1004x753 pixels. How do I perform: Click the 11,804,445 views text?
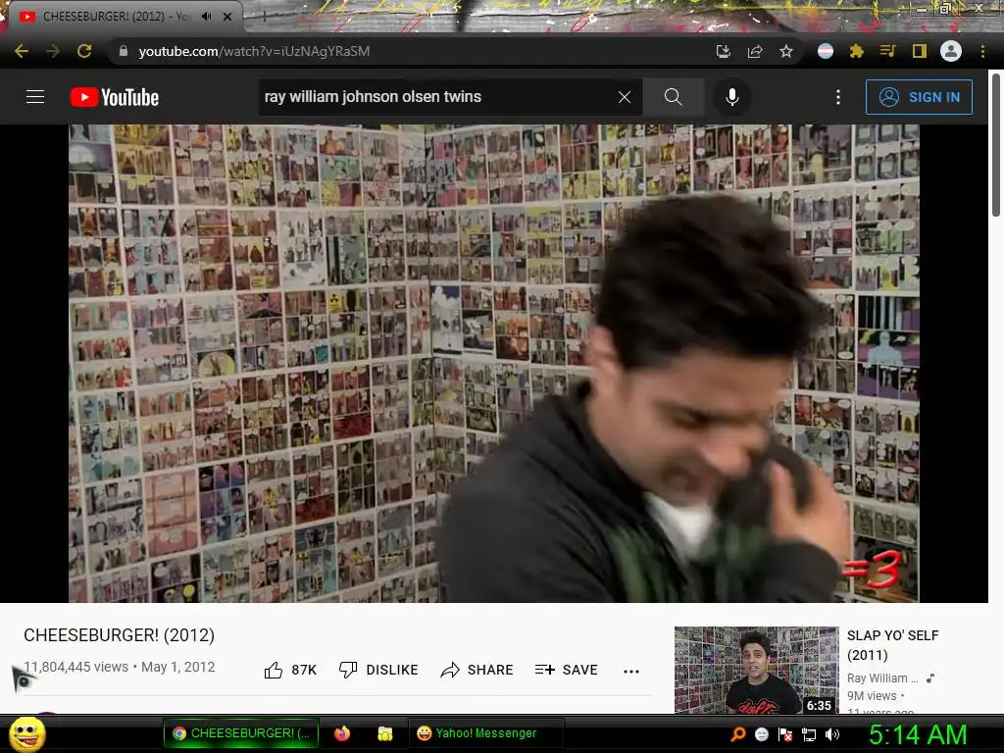[x=76, y=667]
